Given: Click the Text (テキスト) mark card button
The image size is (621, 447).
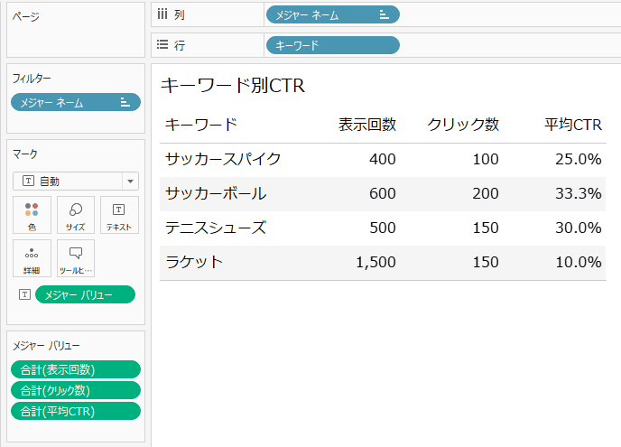Looking at the screenshot, I should coord(119,216).
